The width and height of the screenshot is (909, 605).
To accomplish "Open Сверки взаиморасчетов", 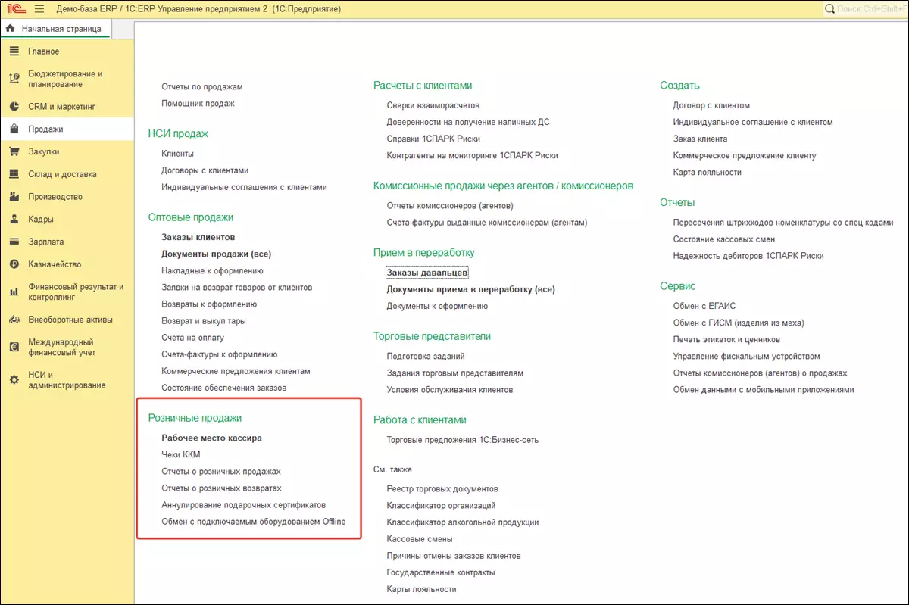I will pyautogui.click(x=433, y=105).
